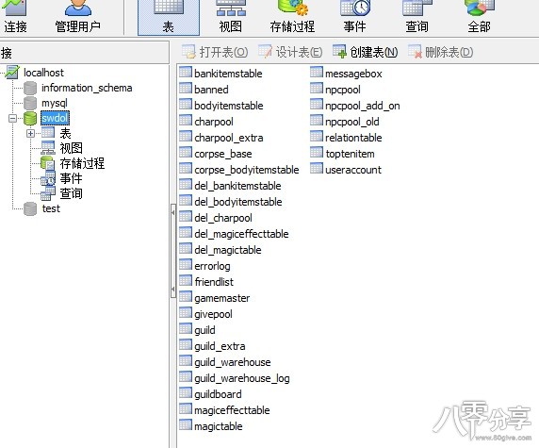Click the npcpool_add_on table icon

pyautogui.click(x=317, y=105)
